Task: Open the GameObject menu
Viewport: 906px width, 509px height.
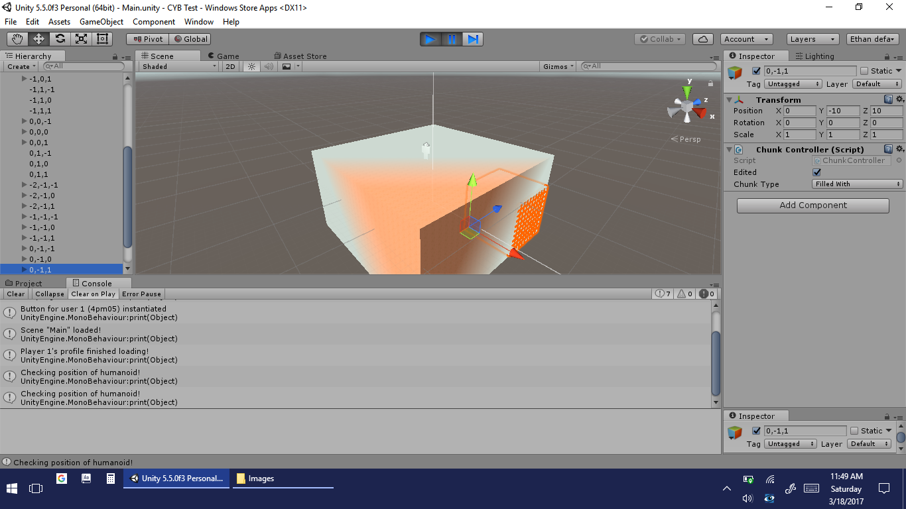Action: 101,22
